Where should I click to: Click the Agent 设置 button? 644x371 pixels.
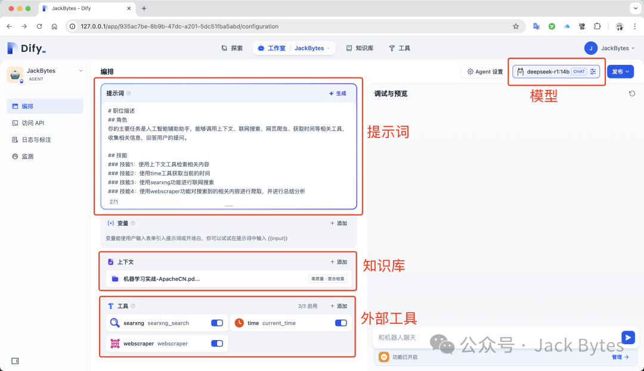click(485, 71)
